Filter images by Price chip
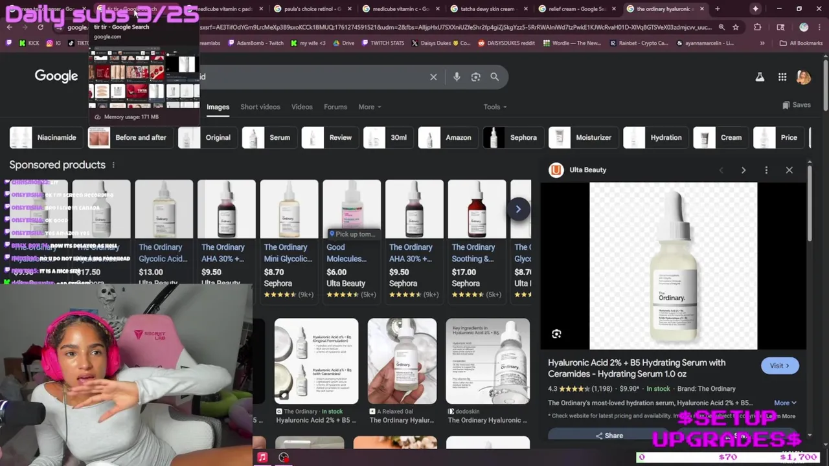This screenshot has height=466, width=829. coord(779,137)
